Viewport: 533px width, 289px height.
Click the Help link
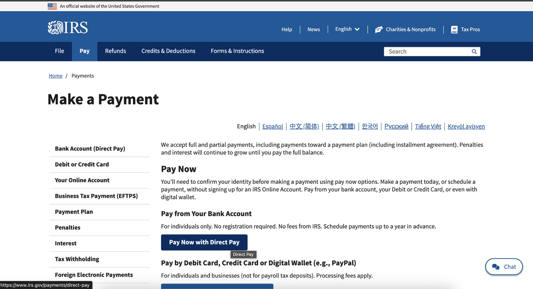[x=287, y=29]
